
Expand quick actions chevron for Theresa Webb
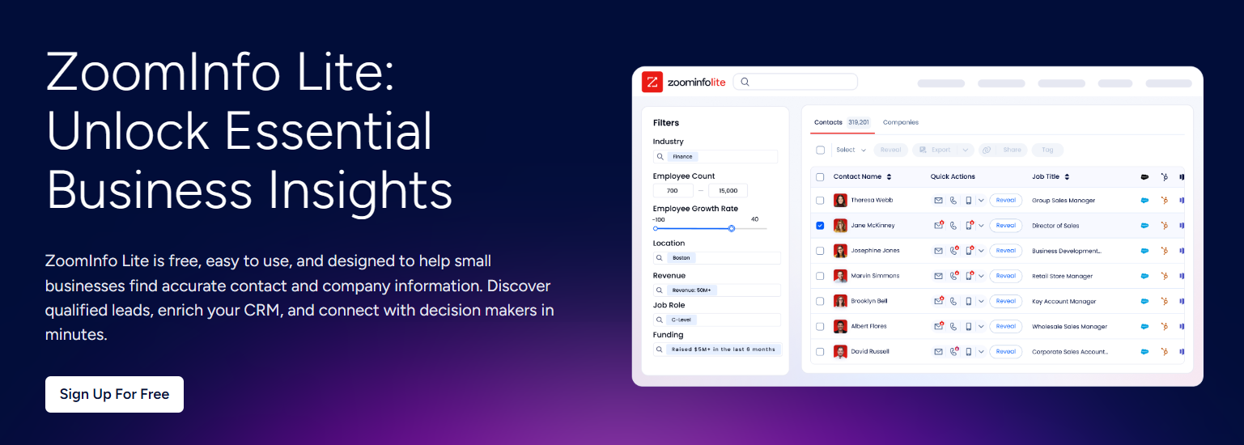point(981,201)
